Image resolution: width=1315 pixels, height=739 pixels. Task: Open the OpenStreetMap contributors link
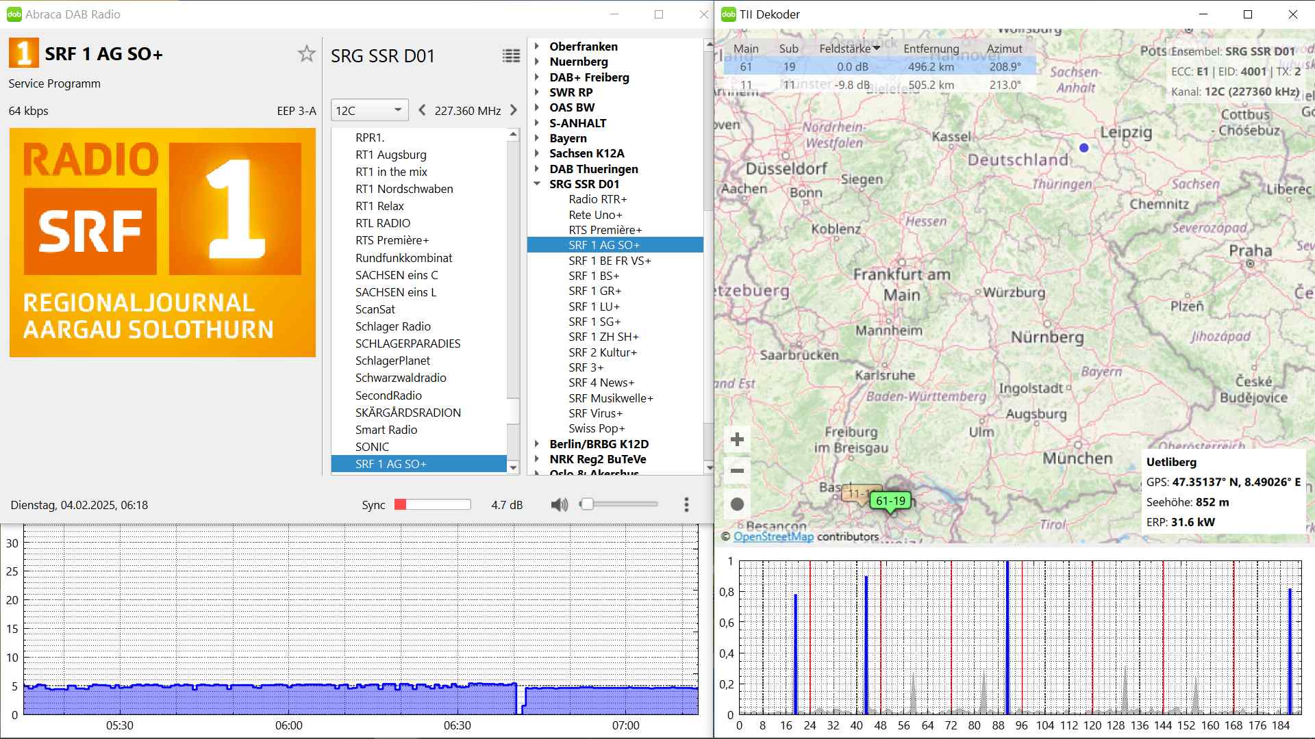pyautogui.click(x=773, y=536)
